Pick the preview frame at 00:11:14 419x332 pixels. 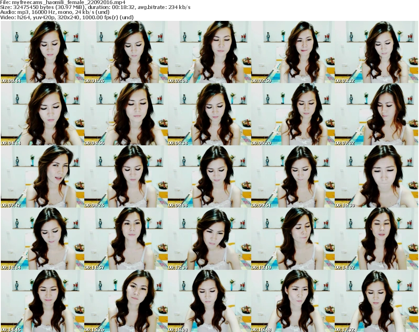click(x=43, y=239)
